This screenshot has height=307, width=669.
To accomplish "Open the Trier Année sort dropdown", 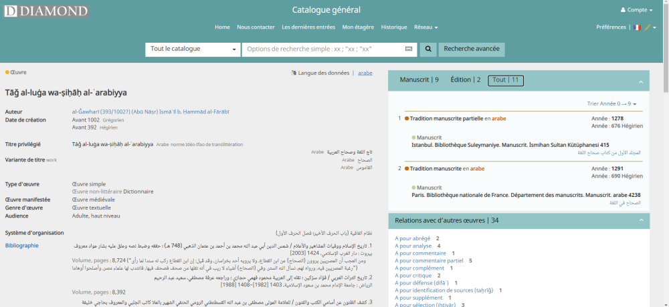I will [611, 103].
